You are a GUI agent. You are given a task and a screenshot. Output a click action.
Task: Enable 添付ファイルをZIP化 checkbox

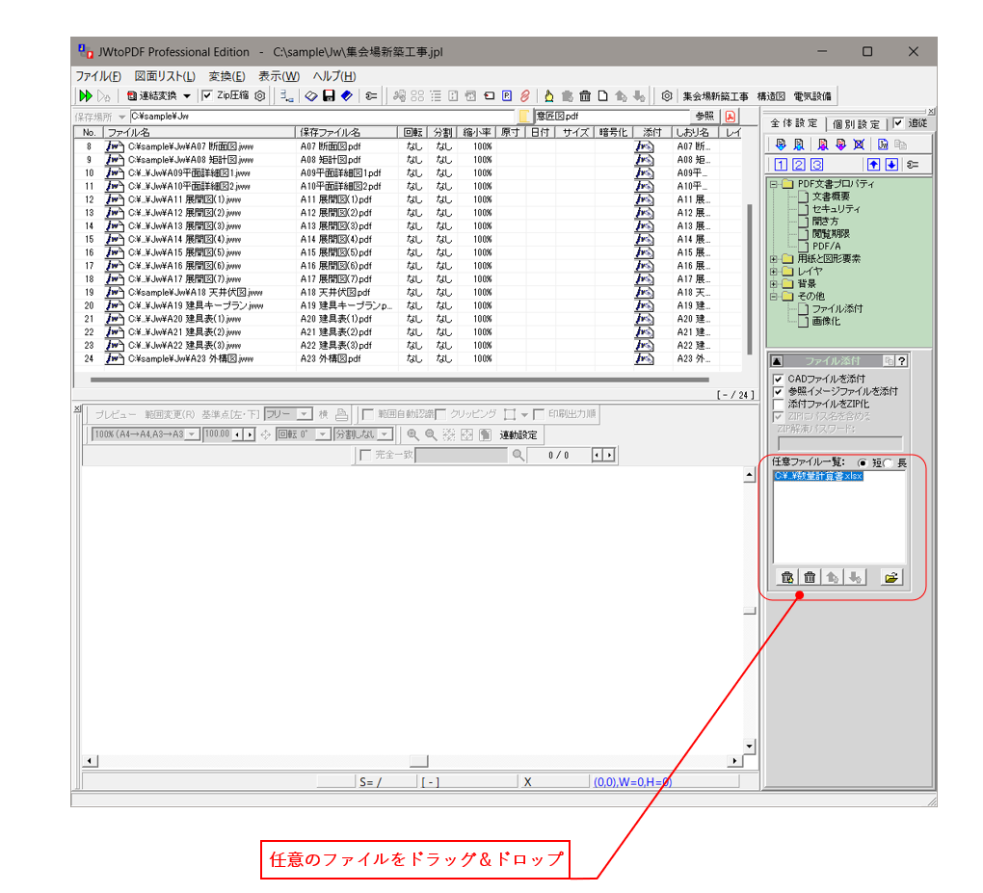[x=779, y=405]
